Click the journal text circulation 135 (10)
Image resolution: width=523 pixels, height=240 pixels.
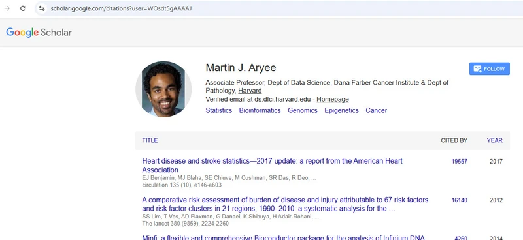click(x=182, y=185)
